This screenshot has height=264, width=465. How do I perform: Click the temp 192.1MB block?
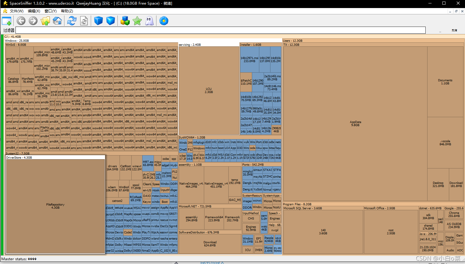click(235, 181)
